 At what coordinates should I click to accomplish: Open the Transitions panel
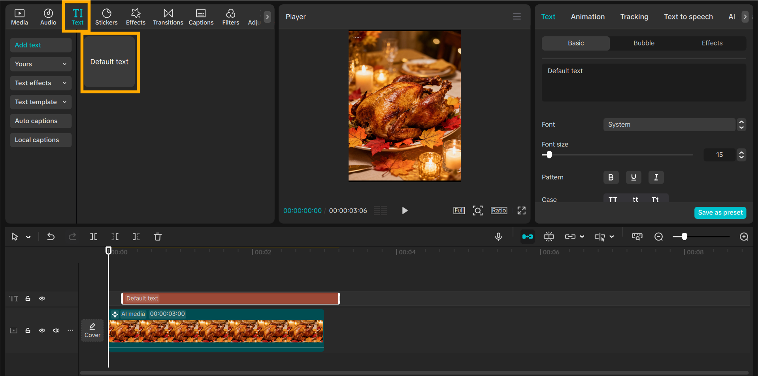pos(168,16)
